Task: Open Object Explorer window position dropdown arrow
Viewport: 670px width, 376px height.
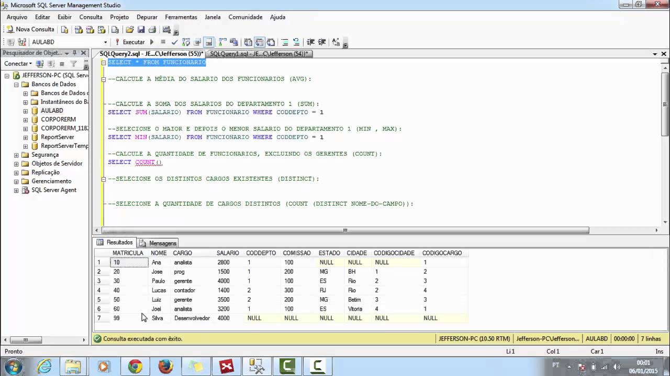Action: (x=66, y=53)
